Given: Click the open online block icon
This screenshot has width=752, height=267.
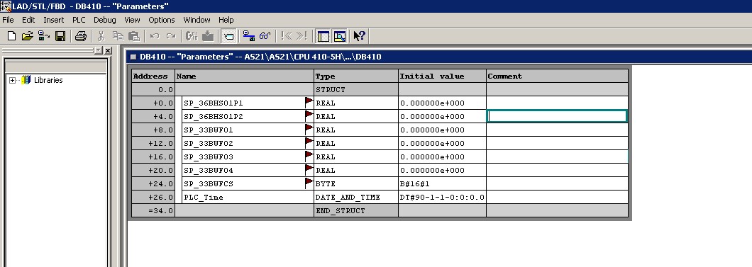Looking at the screenshot, I should click(x=44, y=36).
